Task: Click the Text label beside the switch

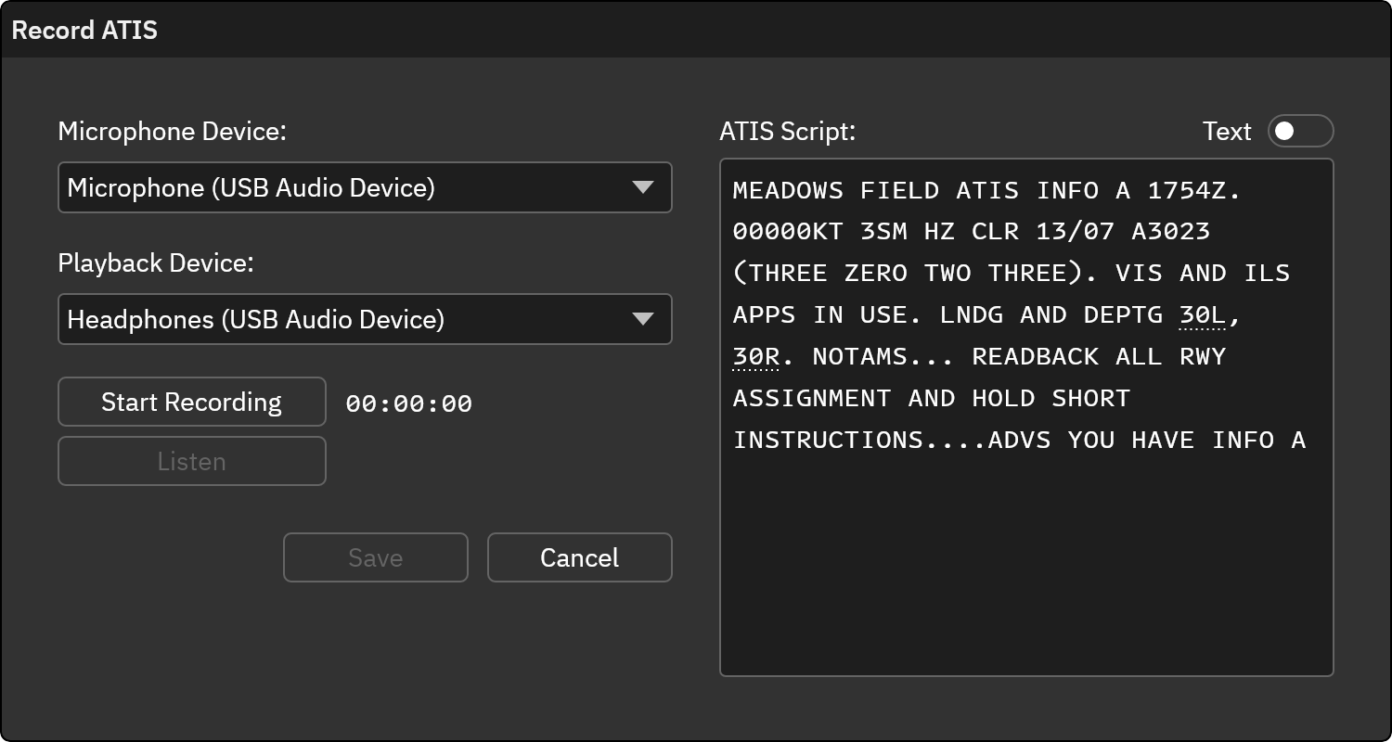Action: click(1227, 132)
